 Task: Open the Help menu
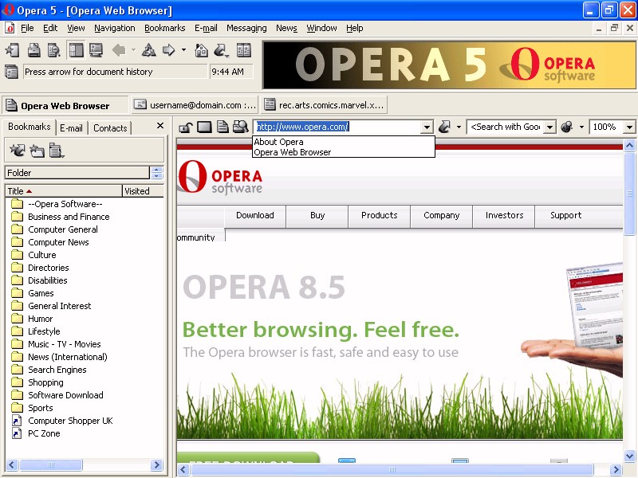354,28
